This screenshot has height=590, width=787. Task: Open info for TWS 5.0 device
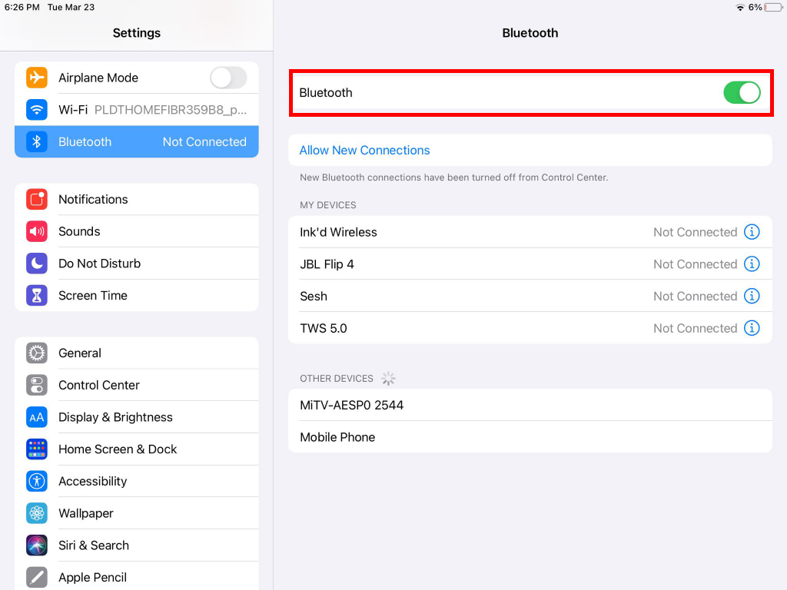coord(752,328)
